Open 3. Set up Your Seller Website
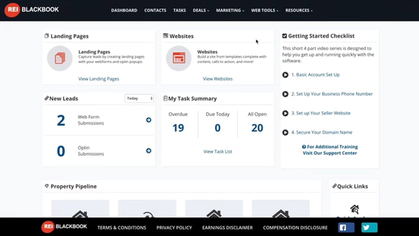Viewport: 419px width, 236px height. point(321,113)
